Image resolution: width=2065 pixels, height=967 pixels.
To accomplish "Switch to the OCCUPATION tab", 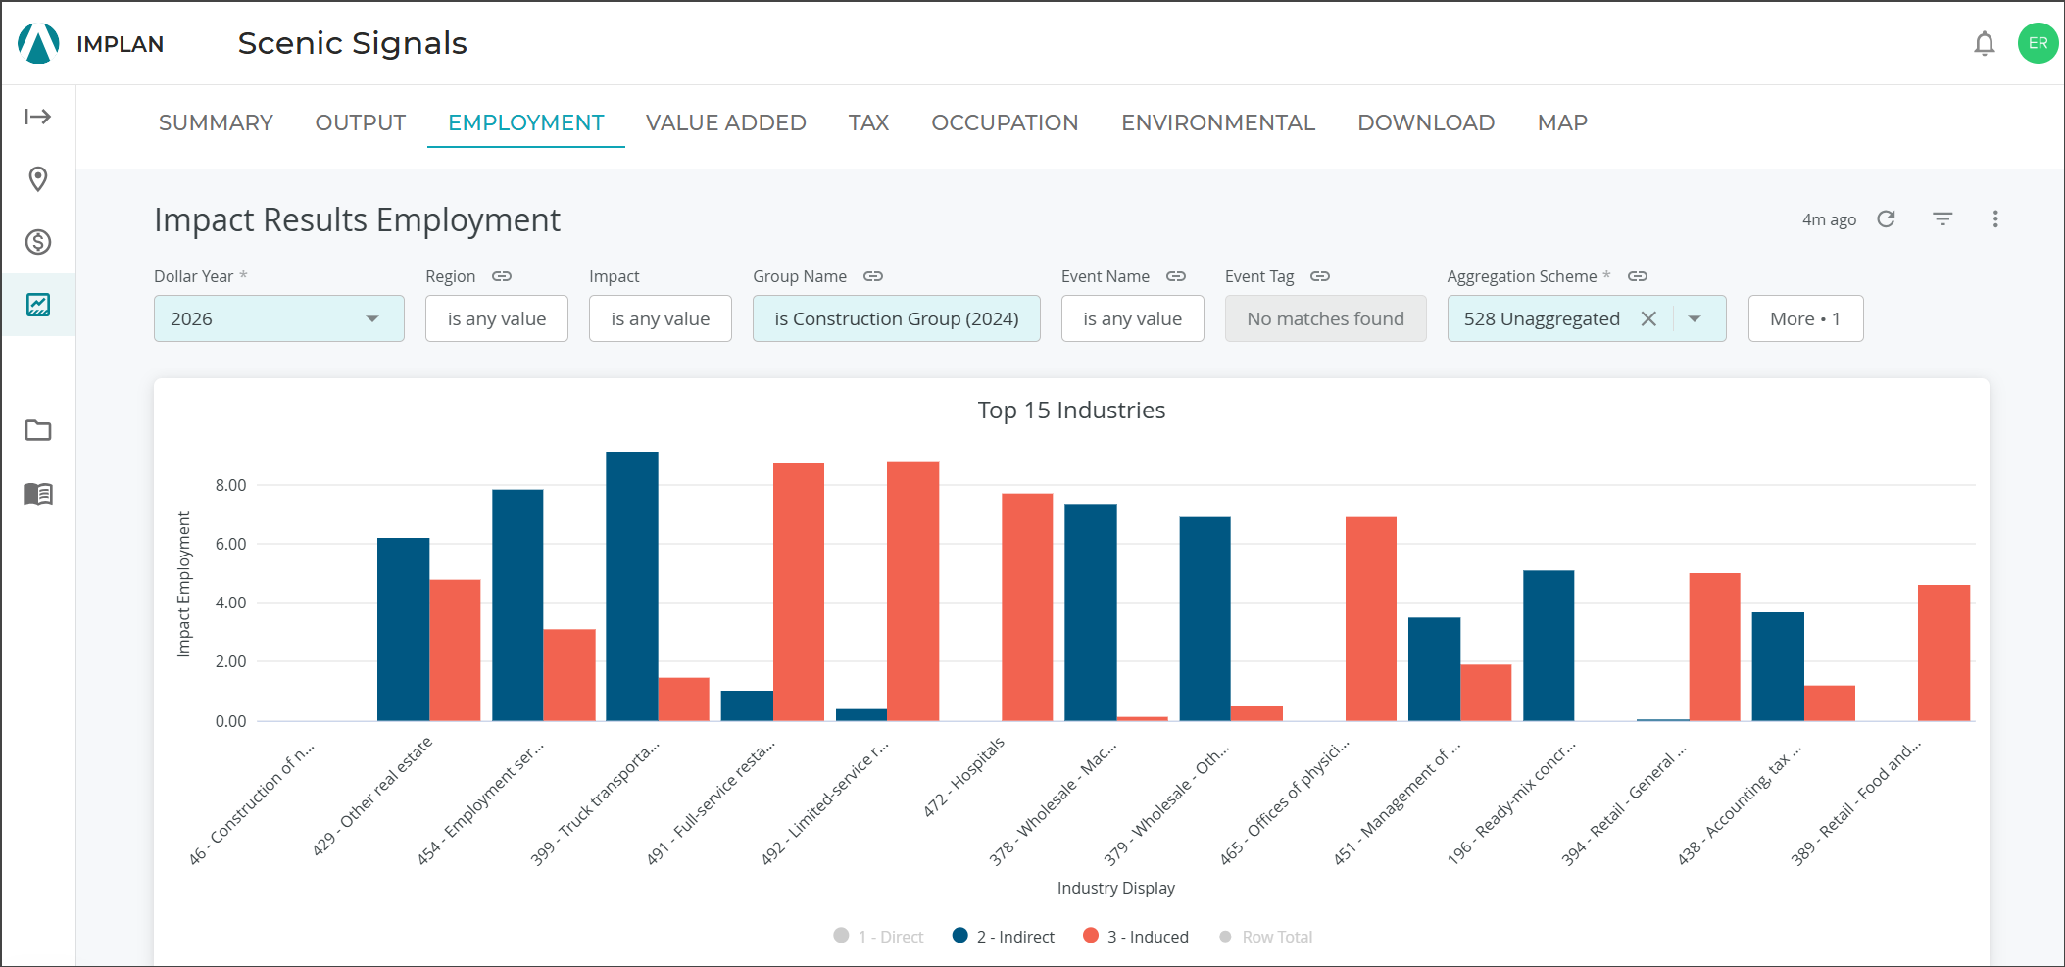I will pyautogui.click(x=1005, y=122).
